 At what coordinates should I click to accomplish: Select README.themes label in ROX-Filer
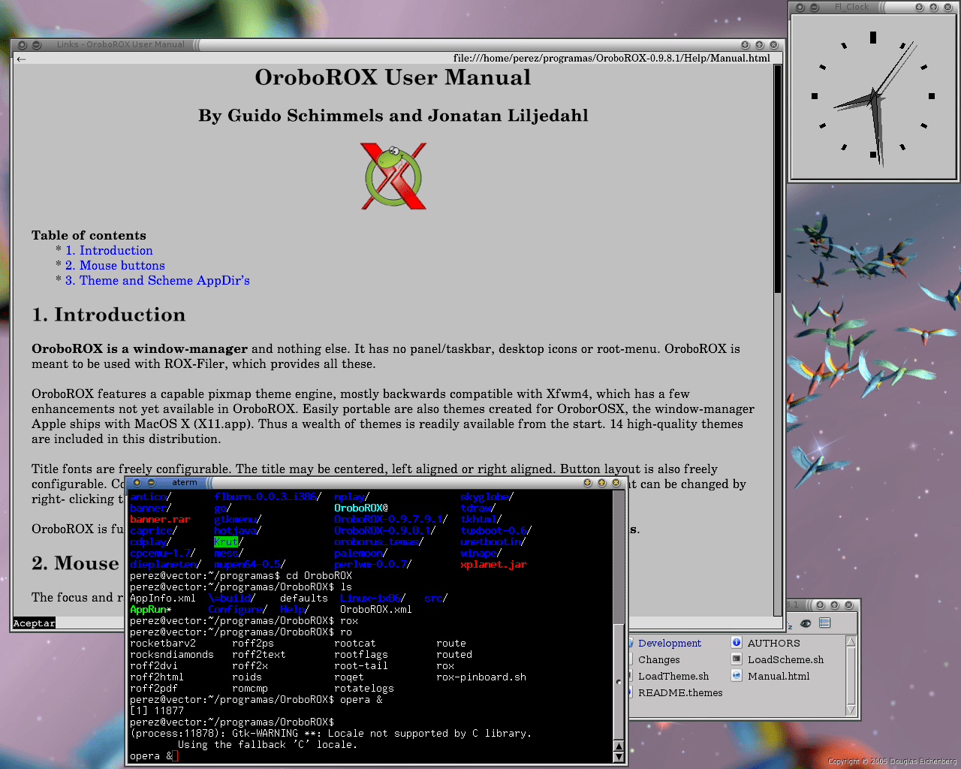680,693
